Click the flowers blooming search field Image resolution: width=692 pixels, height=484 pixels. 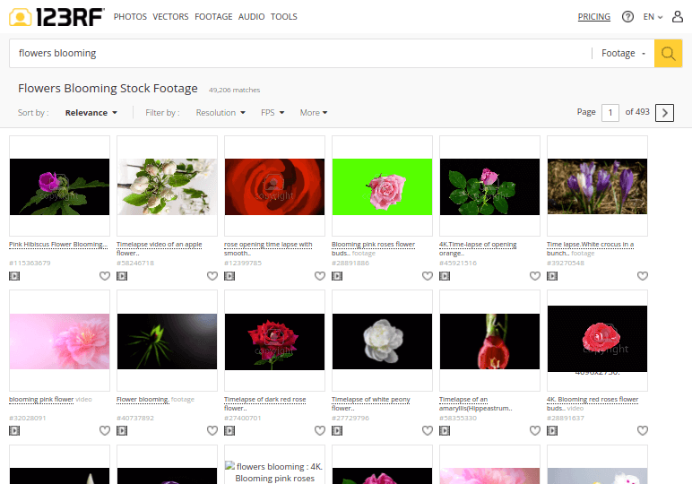point(296,54)
